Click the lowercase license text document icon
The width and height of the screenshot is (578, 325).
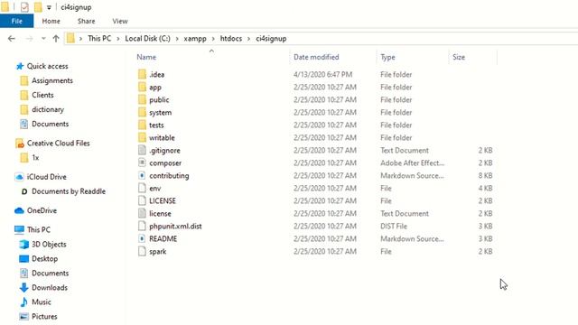(x=143, y=213)
